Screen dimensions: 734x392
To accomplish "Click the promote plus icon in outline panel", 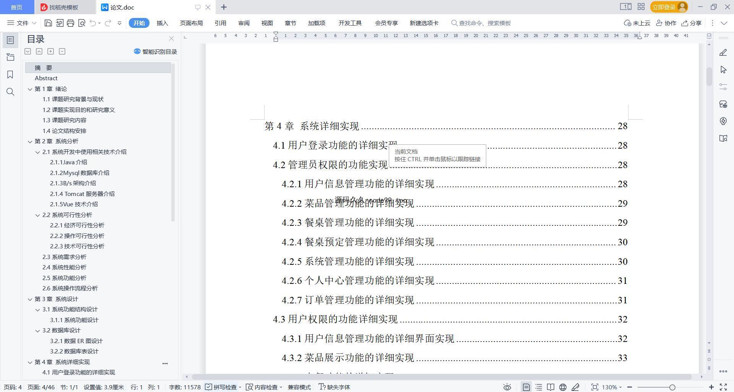I will [x=50, y=51].
